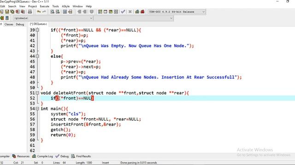Click the Print toolbar icon
295x165 pixels.
tap(30, 12)
